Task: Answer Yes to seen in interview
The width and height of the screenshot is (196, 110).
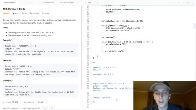Action: click(45, 108)
